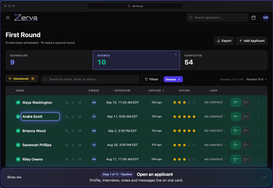Call Brianna Wood via phone icon
The height and width of the screenshot is (188, 273).
pyautogui.click(x=67, y=131)
